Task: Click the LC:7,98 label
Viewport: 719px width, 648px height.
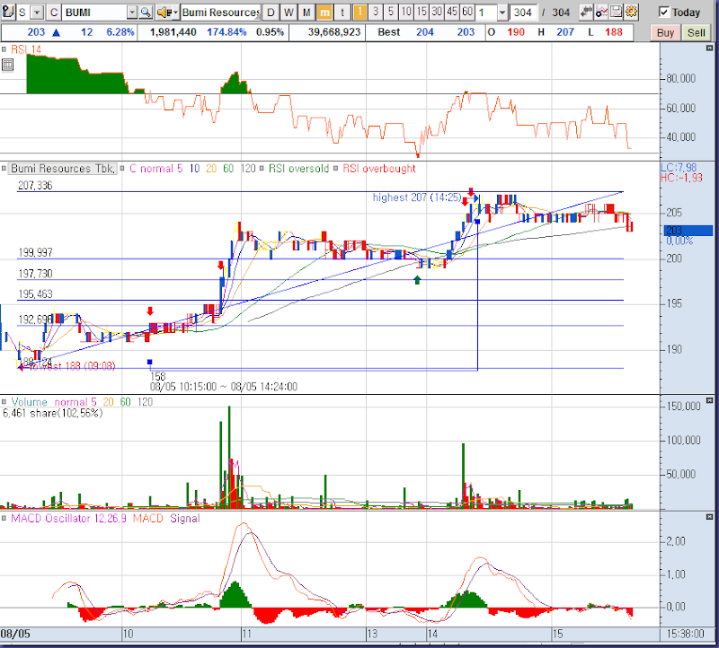Action: pos(679,168)
